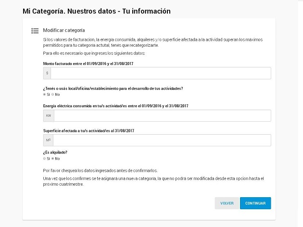
Task: Focus the Superficie afectada input field
Action: (162, 140)
